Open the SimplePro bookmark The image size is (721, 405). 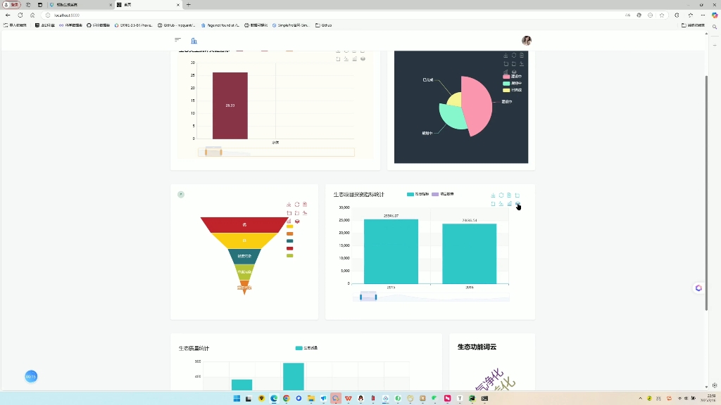[291, 25]
